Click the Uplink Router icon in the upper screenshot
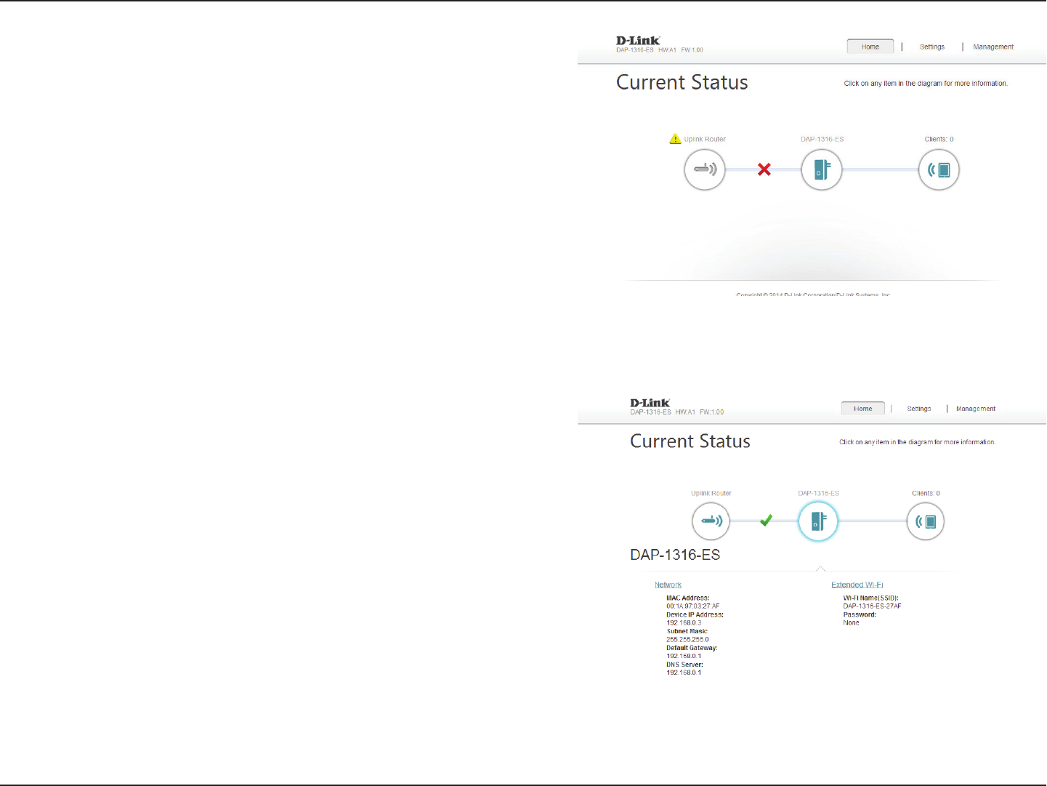Screen dimensions: 1047x786 pyautogui.click(x=705, y=169)
